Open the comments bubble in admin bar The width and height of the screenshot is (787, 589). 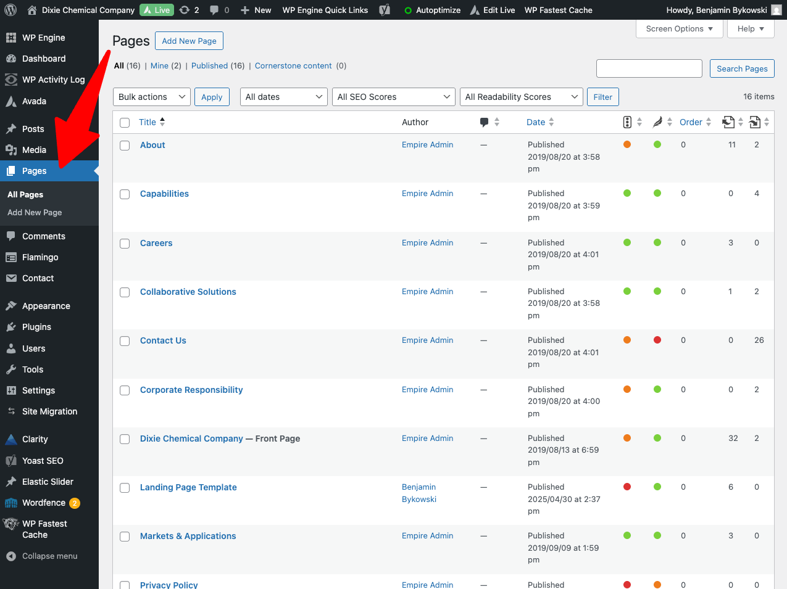pyautogui.click(x=214, y=10)
